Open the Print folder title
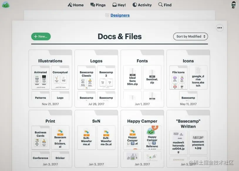239x171 pixels. pyautogui.click(x=50, y=121)
